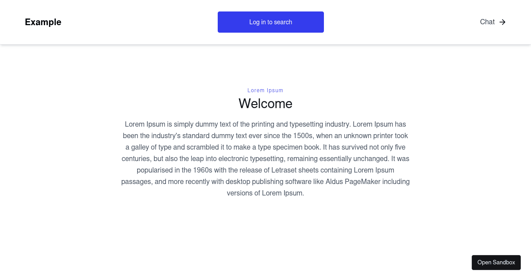
Task: Click the blue Lorem Ipsum label above Welcome
Action: click(x=265, y=90)
